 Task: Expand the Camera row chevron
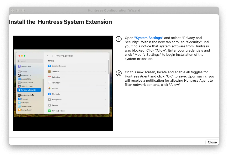pos(105,105)
